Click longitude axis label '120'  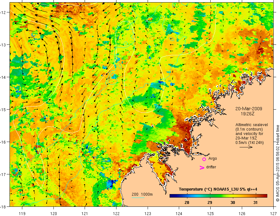tap(53, 213)
